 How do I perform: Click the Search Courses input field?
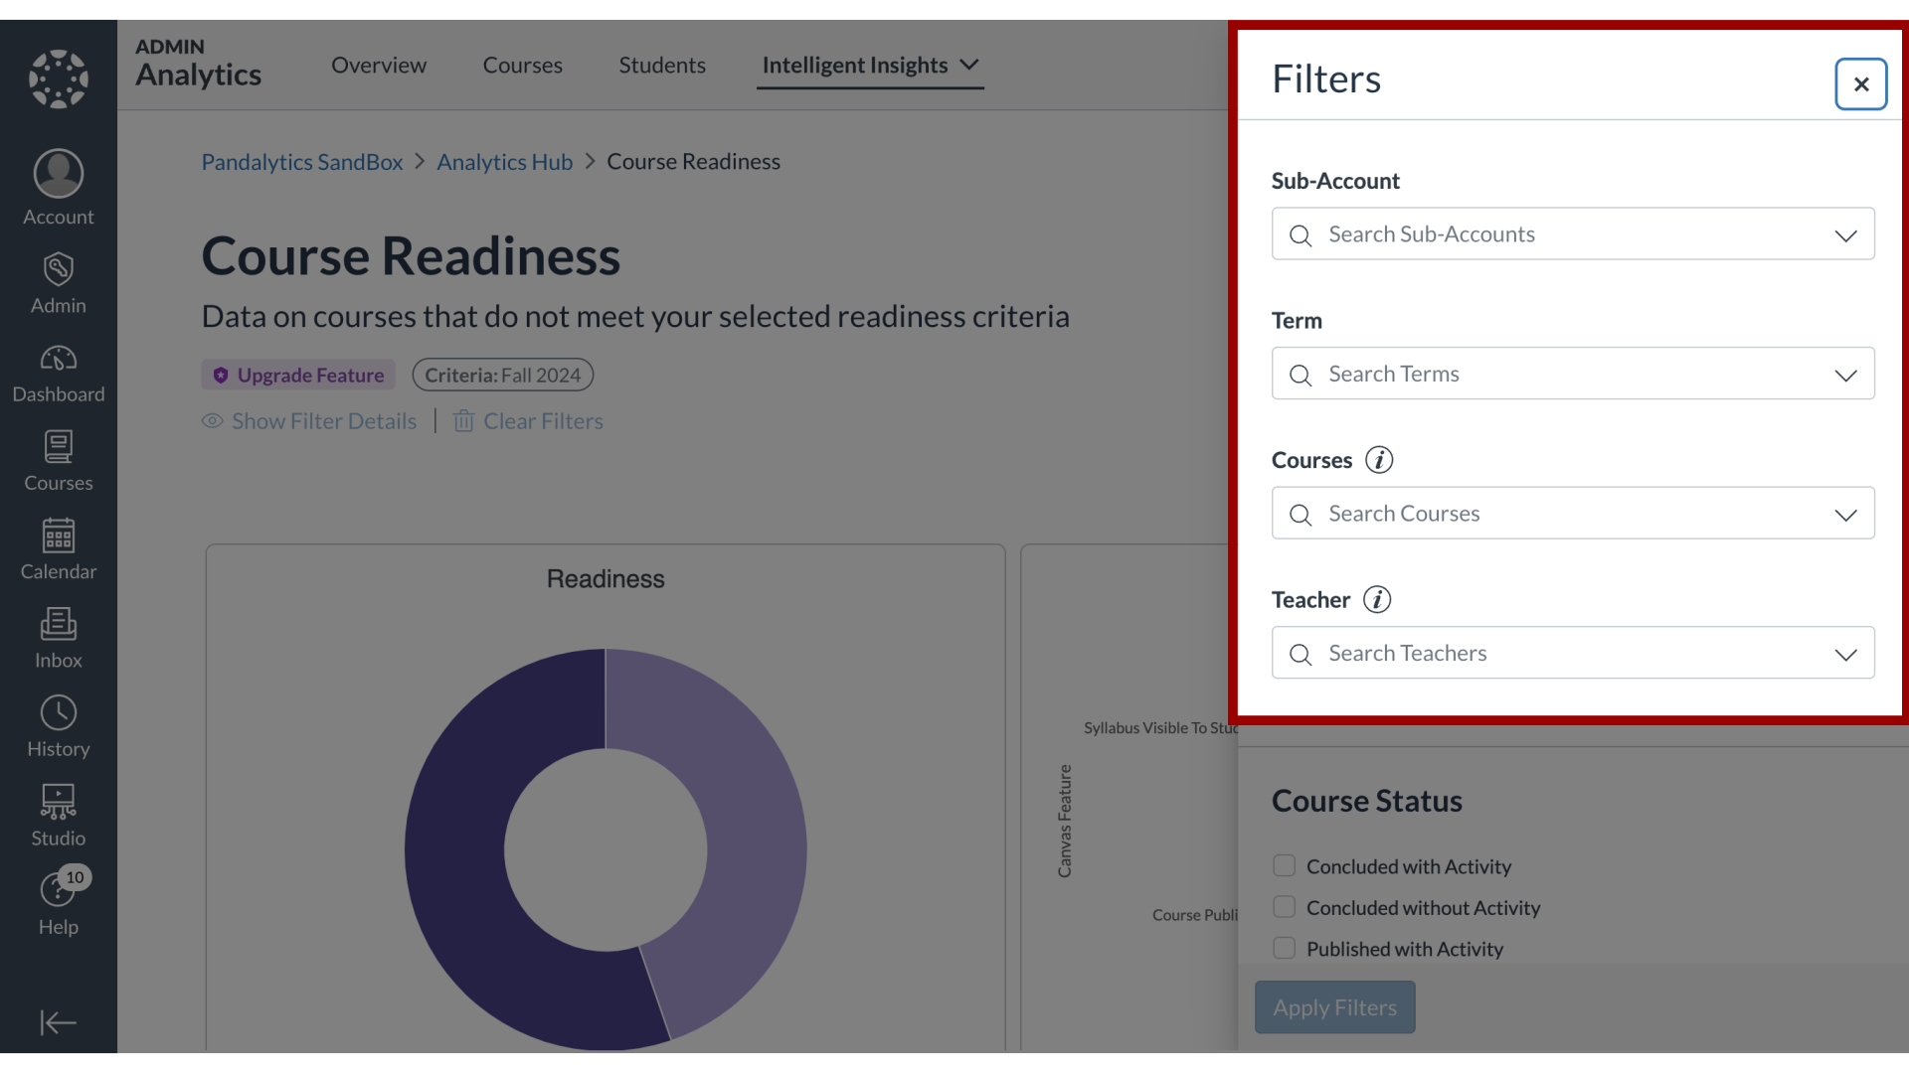[x=1572, y=513]
